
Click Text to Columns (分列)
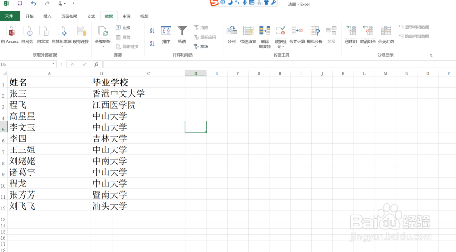232,35
